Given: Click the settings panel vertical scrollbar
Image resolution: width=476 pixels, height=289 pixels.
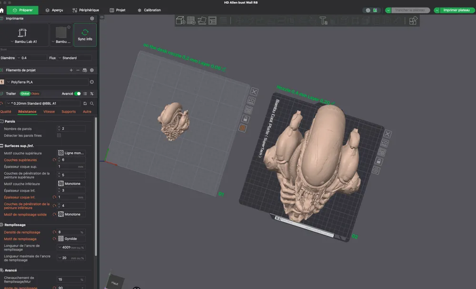Looking at the screenshot, I should 96,186.
